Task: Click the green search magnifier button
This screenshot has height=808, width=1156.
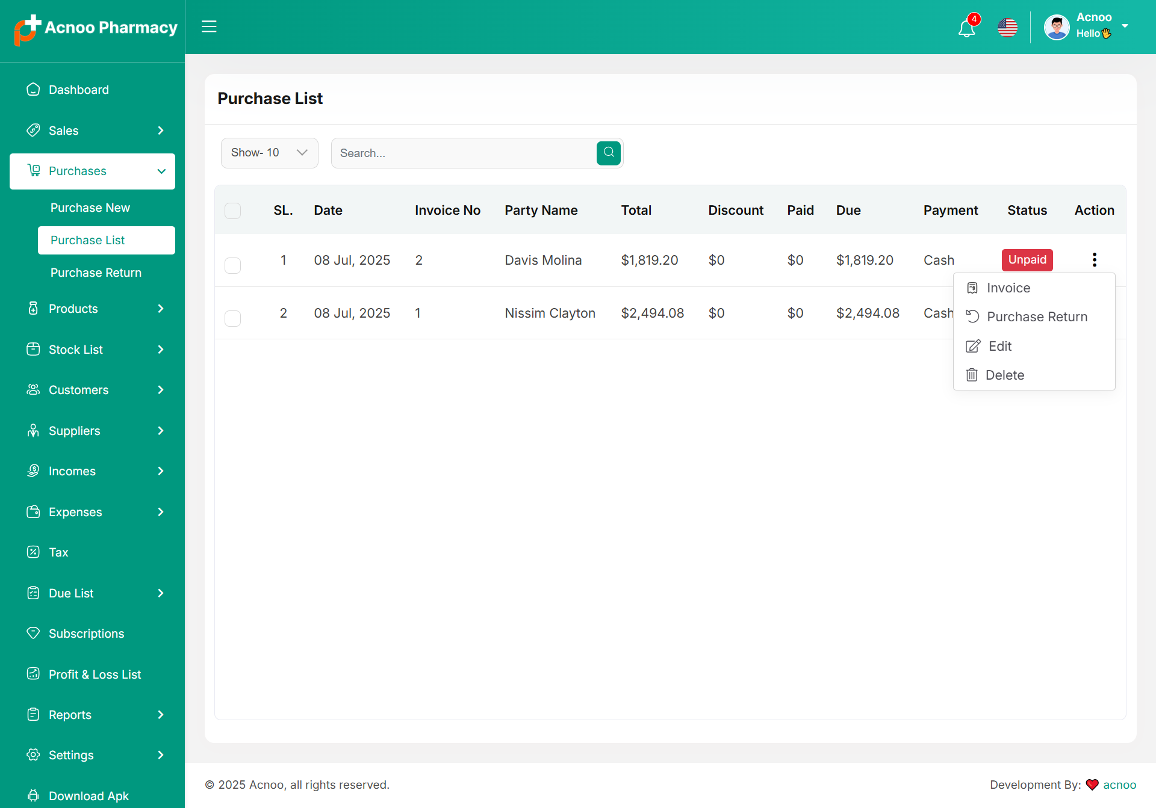Action: click(x=609, y=153)
